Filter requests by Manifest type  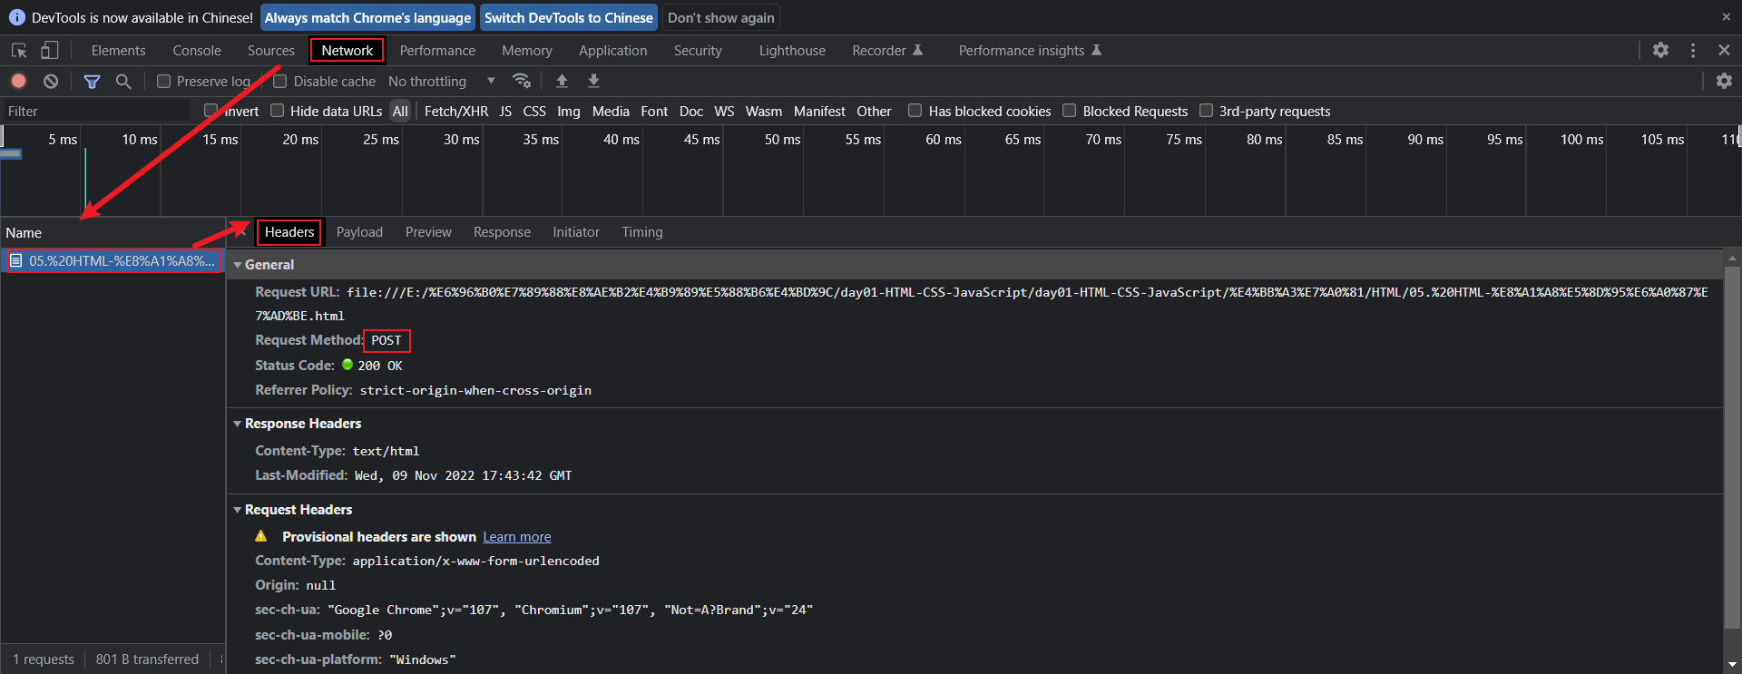[x=819, y=111]
